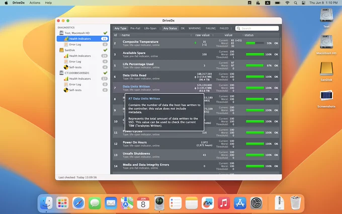Select the Composite Temperature row

[x=196, y=43]
